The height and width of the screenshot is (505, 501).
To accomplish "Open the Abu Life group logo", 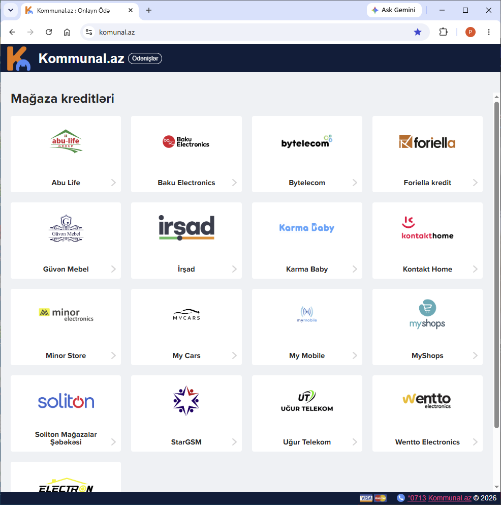I will (x=66, y=141).
